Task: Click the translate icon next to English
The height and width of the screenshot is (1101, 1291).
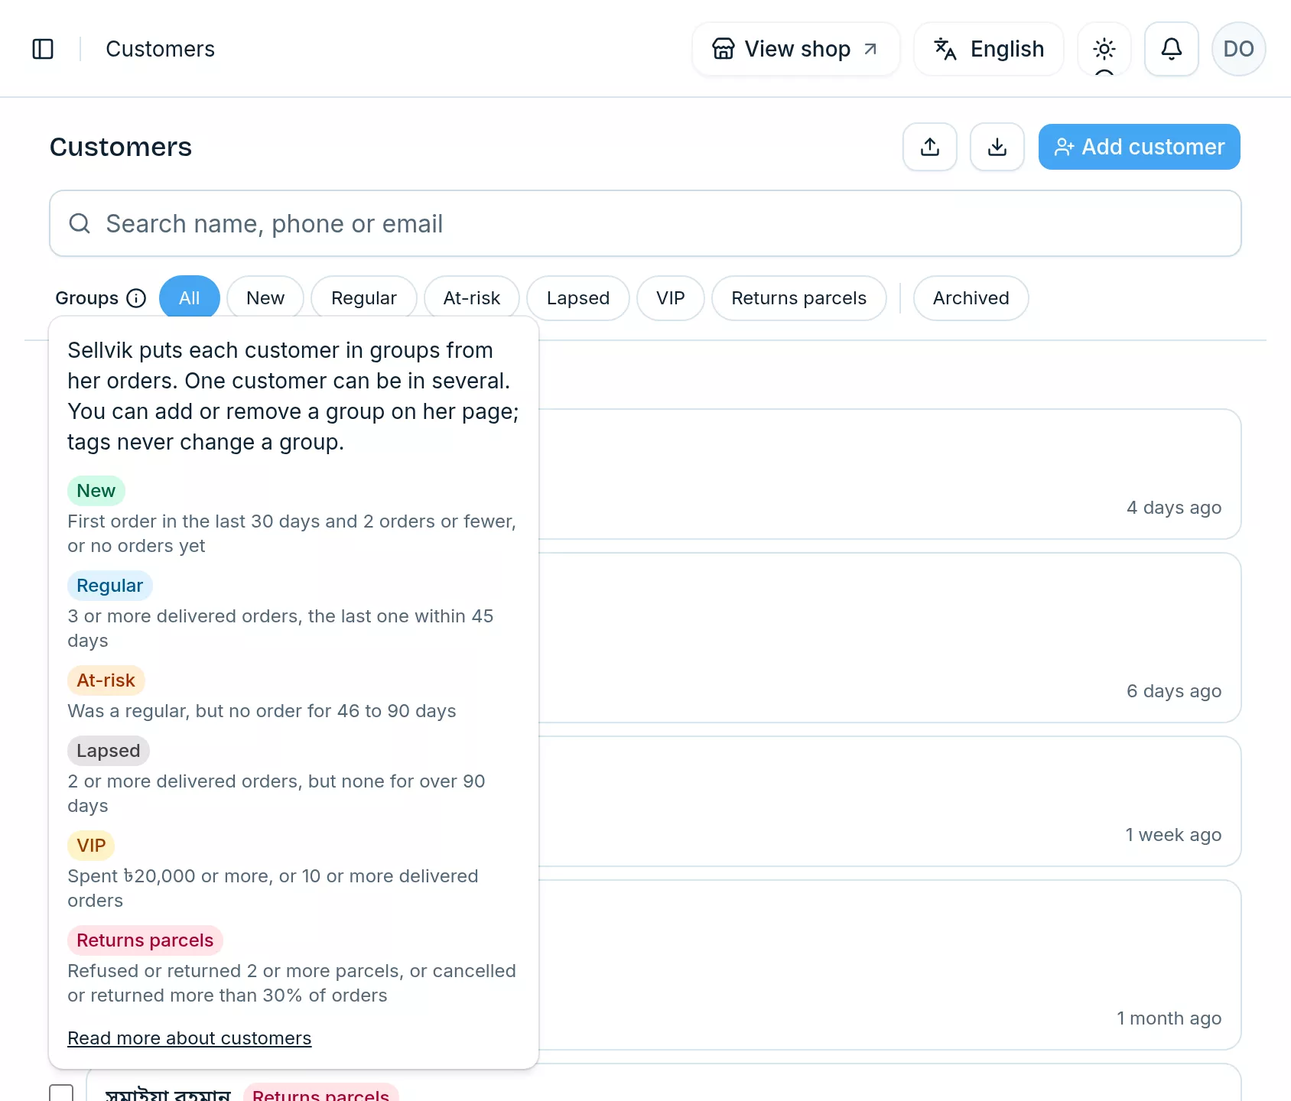Action: click(x=945, y=49)
